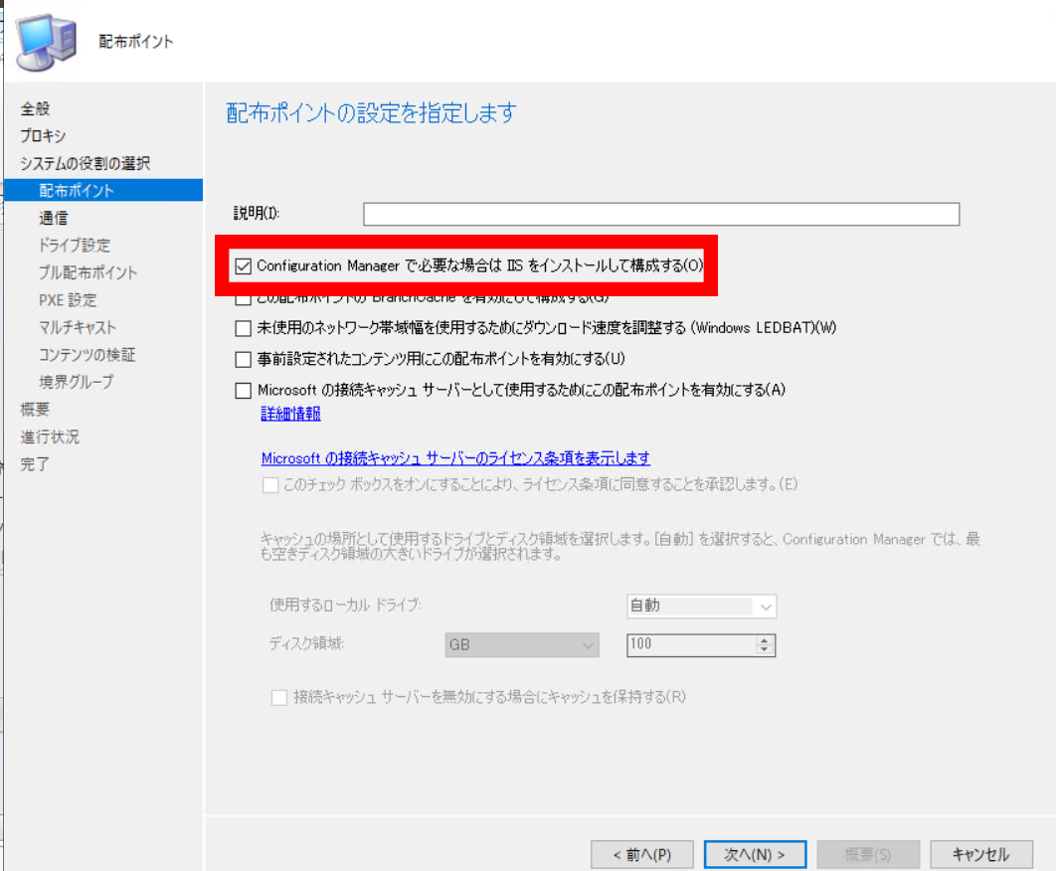Enable Windows LEDBAT download speed adjustment
Image resolution: width=1056 pixels, height=871 pixels.
tap(243, 329)
